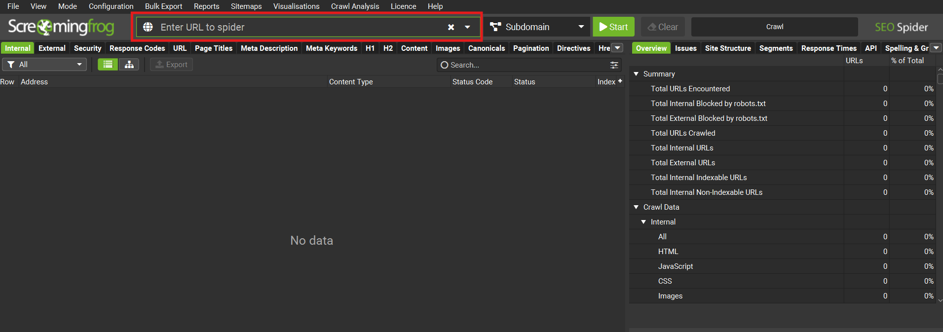
Task: Open the Sitemaps menu
Action: pos(246,6)
